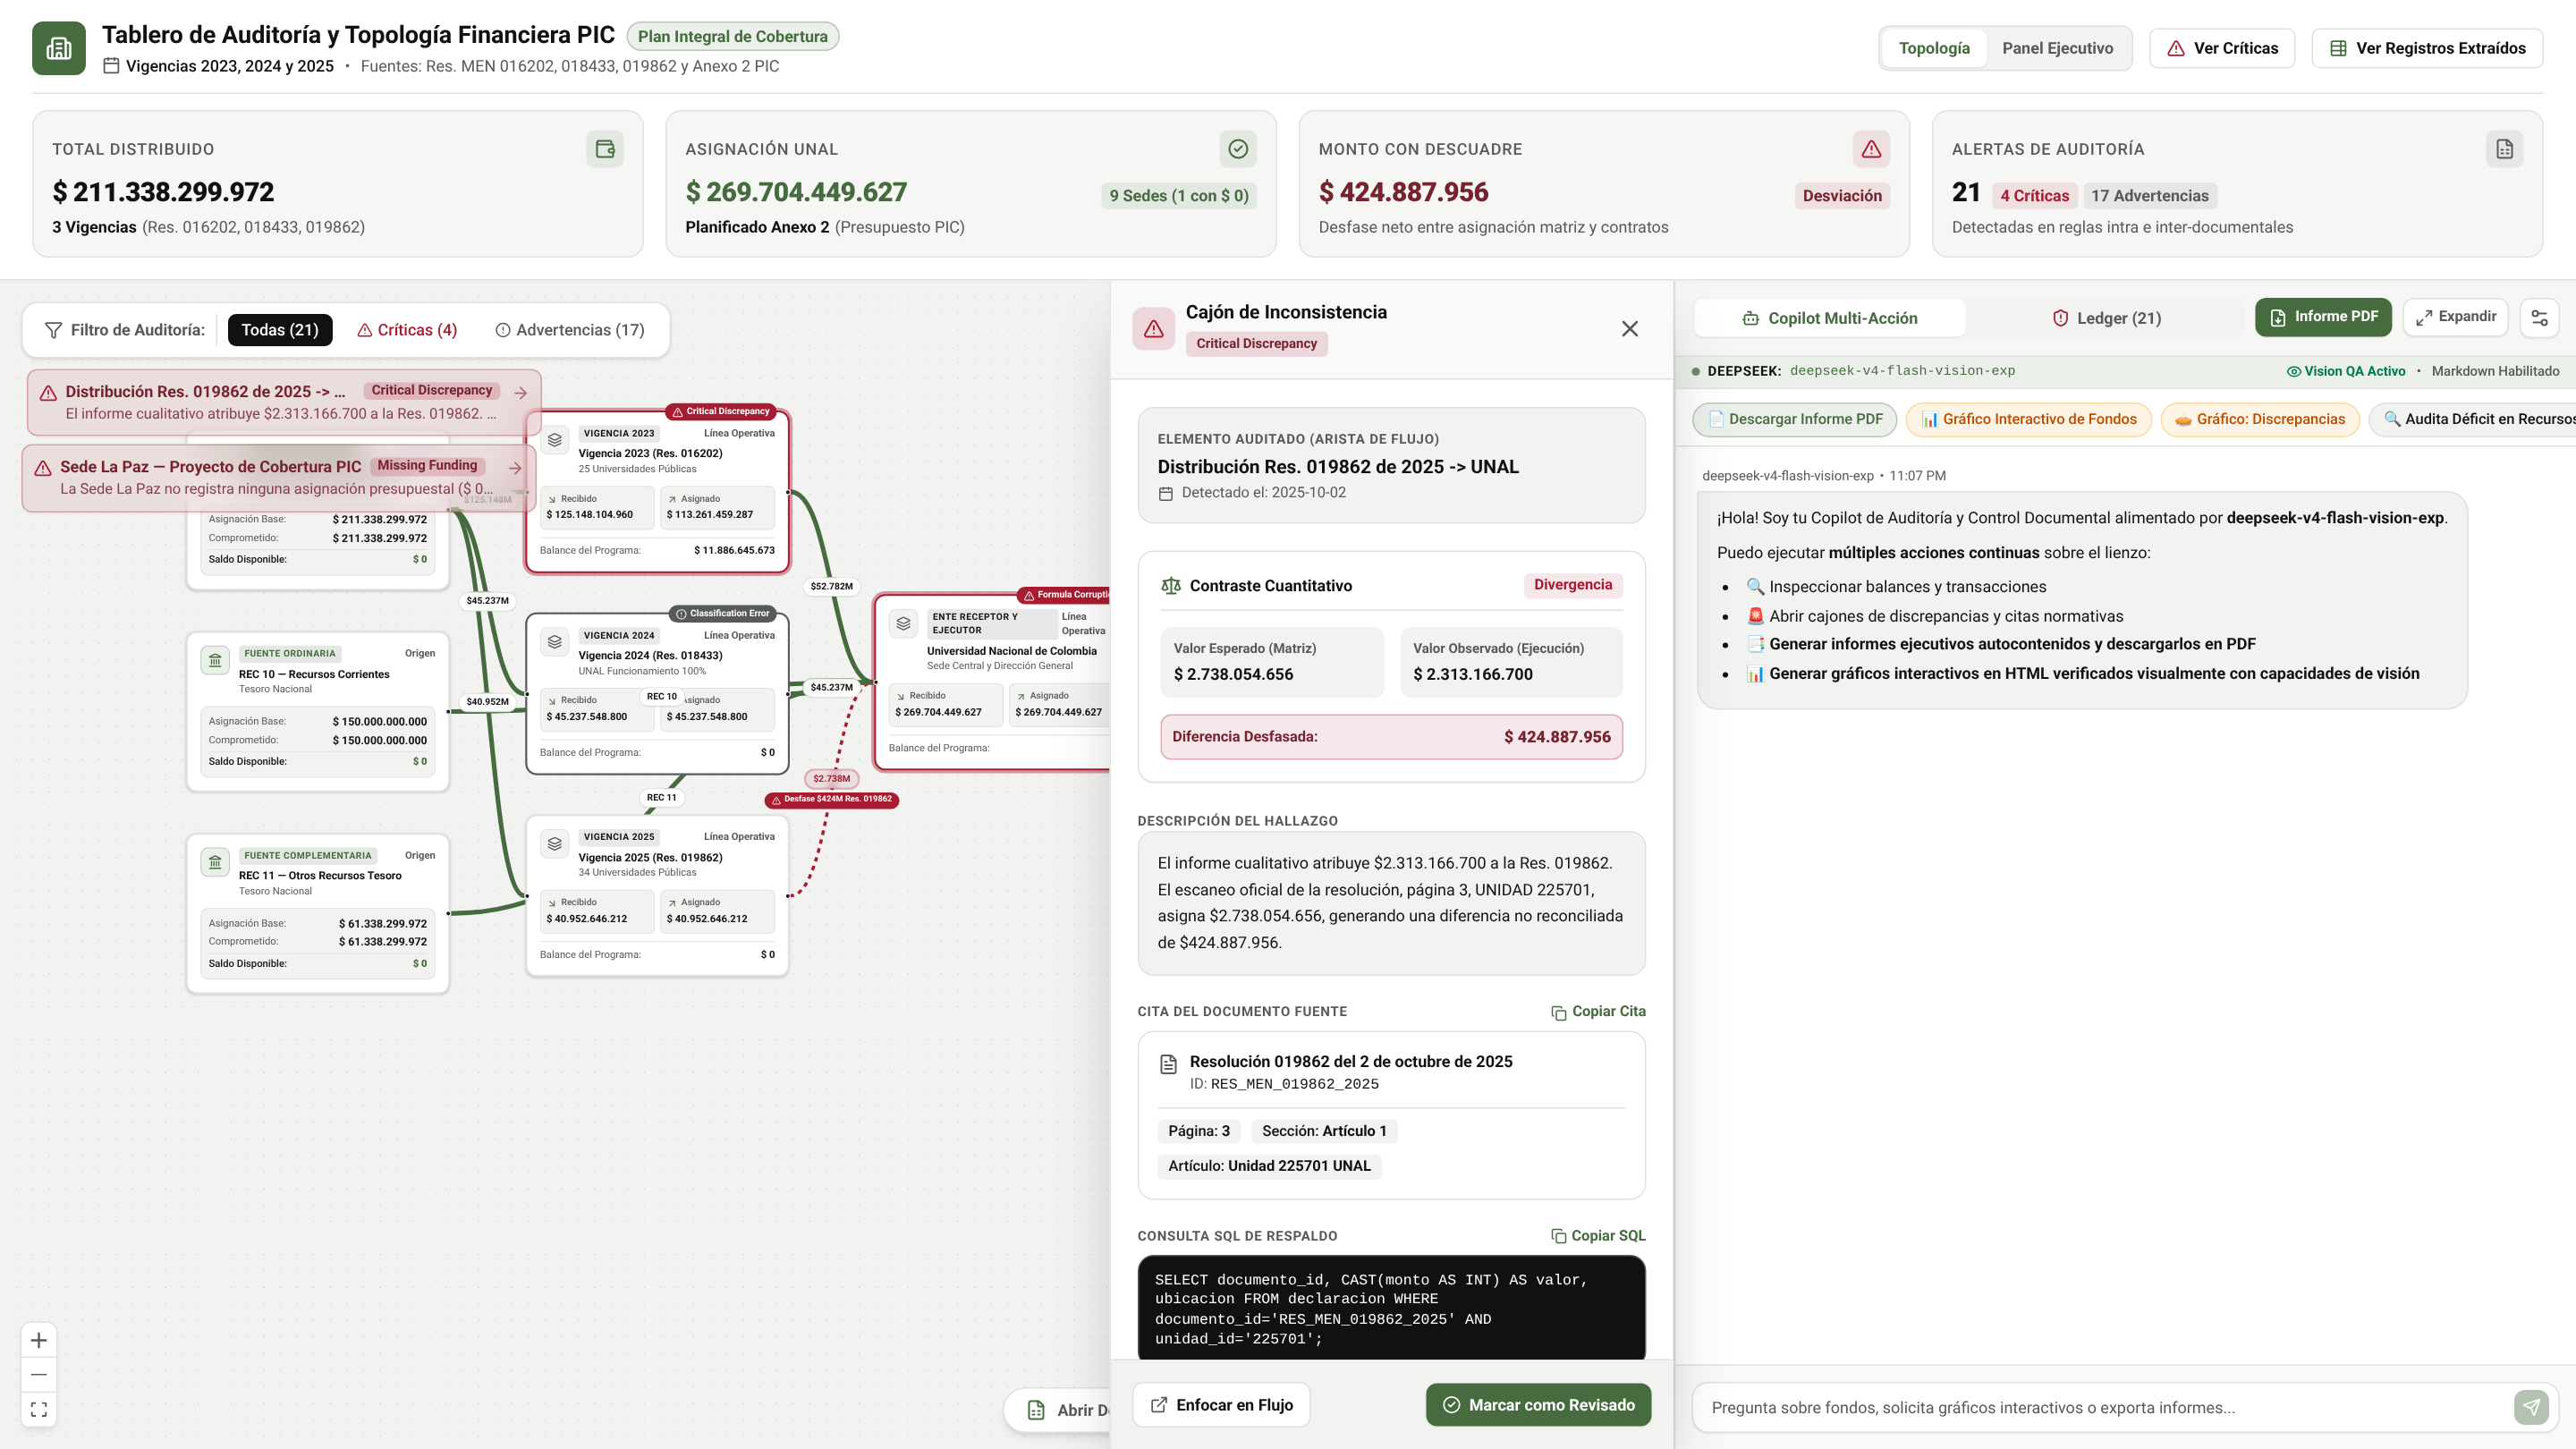The height and width of the screenshot is (1449, 2576).
Task: Click the Desviación badge in Monto con Descuadre
Action: pos(1842,196)
